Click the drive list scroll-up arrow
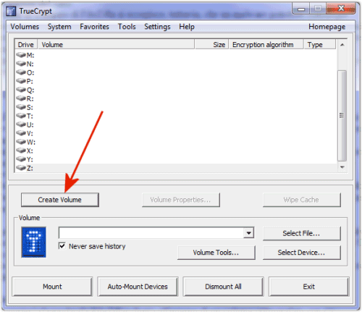362x312 pixels. [x=342, y=45]
